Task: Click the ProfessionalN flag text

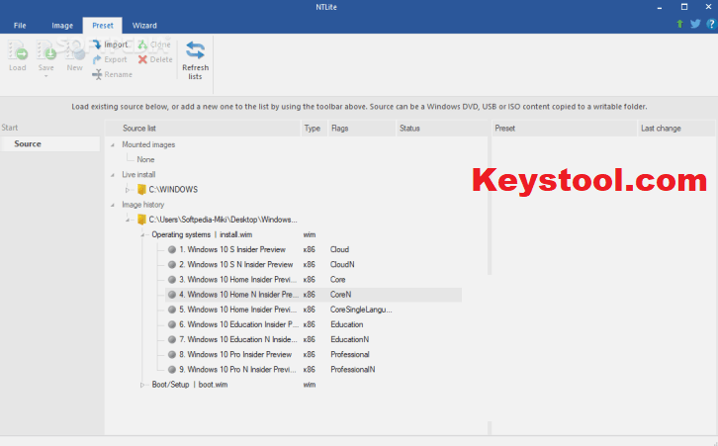Action: click(x=353, y=370)
